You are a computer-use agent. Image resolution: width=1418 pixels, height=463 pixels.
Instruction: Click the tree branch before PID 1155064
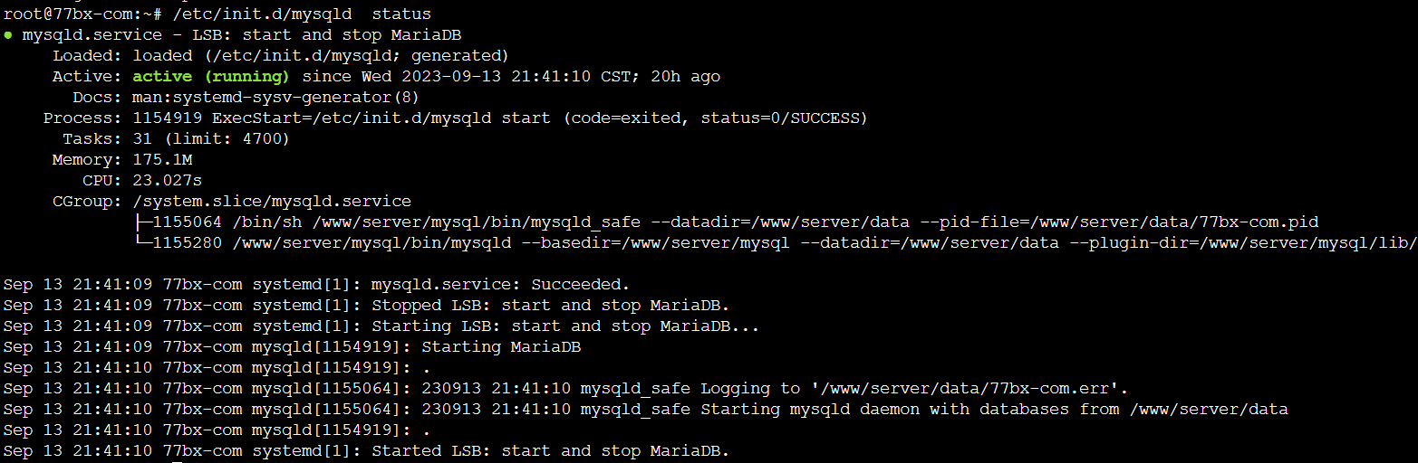click(142, 222)
